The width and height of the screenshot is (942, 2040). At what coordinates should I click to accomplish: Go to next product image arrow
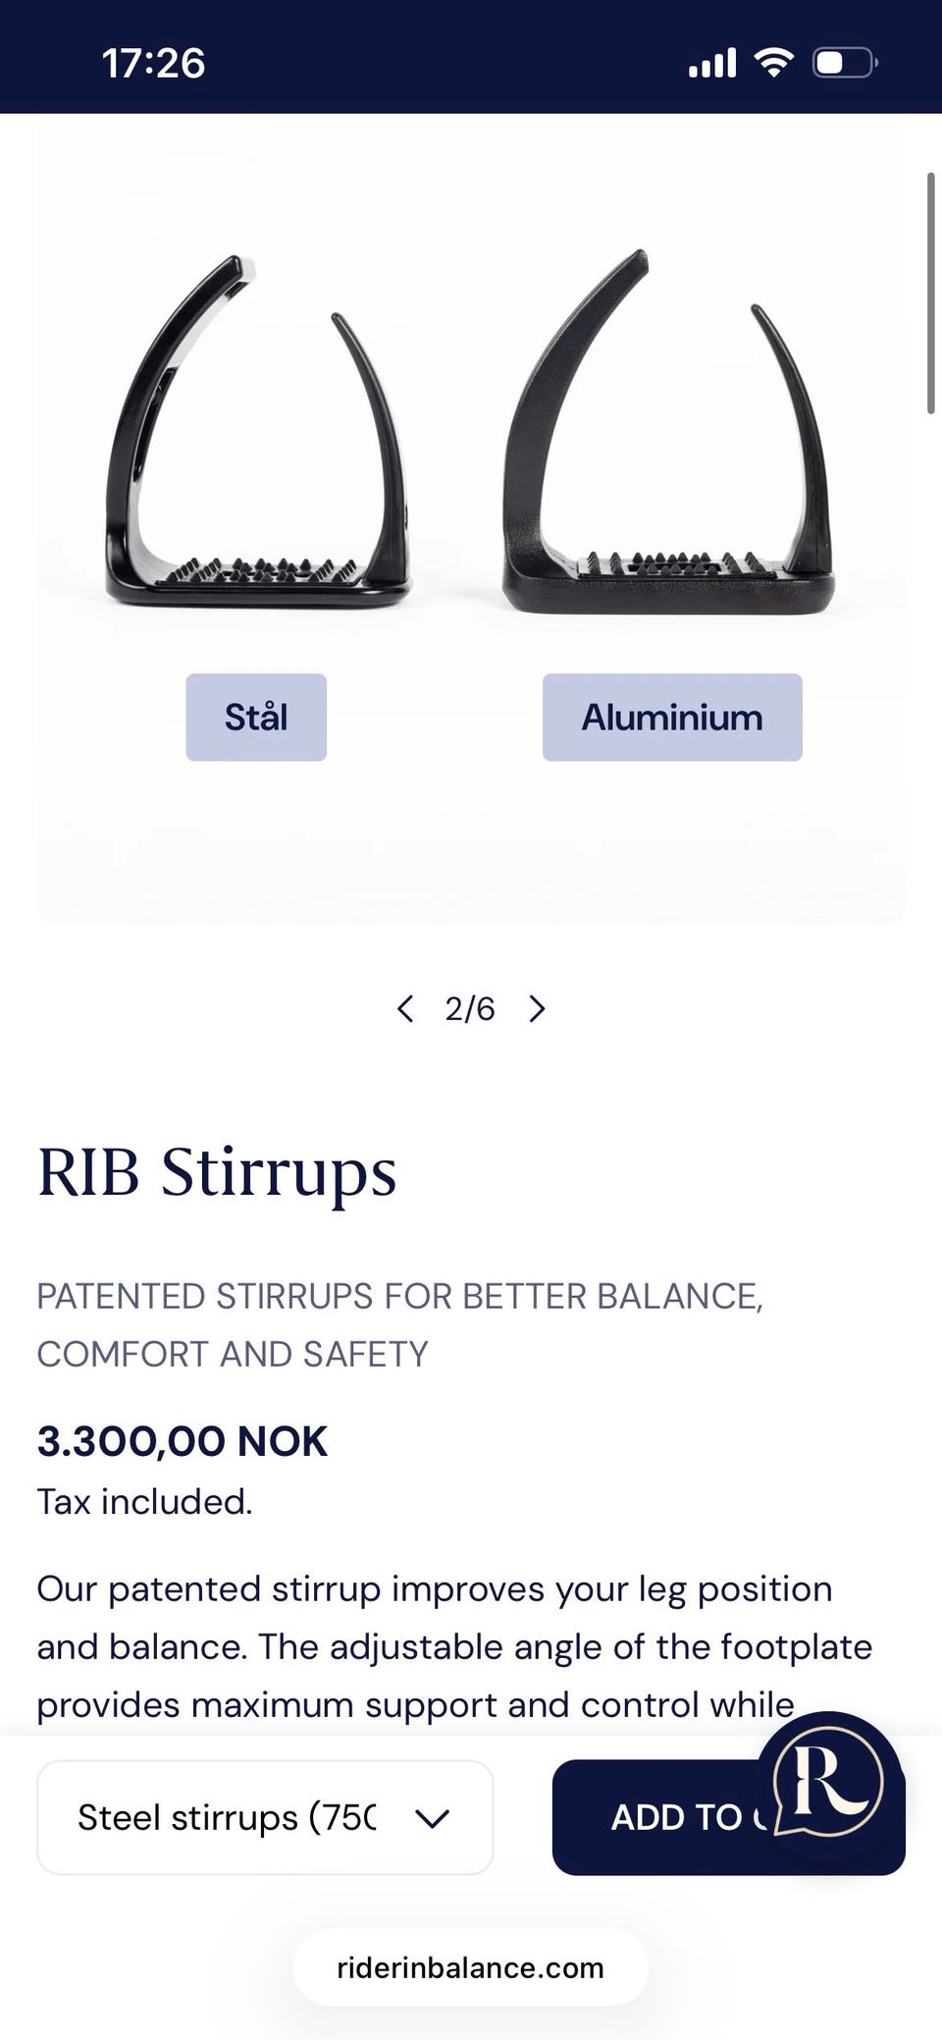[537, 1009]
